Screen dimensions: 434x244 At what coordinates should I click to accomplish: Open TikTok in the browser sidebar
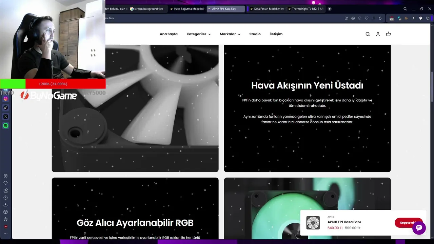click(5, 107)
